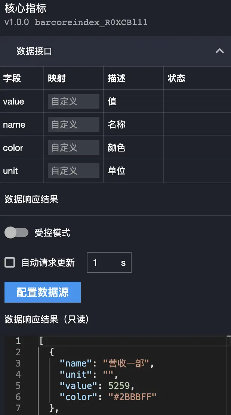
Task: Click the name field mapping input
Action: [73, 125]
